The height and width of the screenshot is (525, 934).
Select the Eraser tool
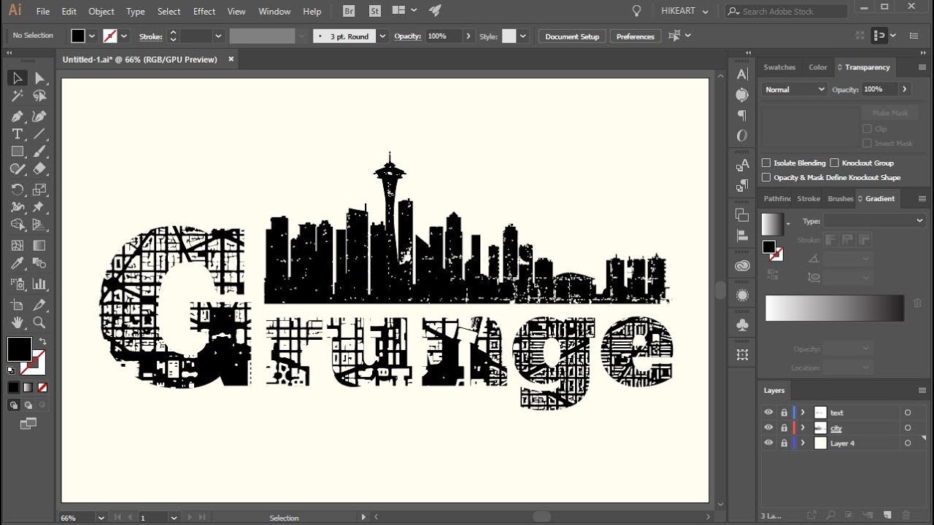40,169
